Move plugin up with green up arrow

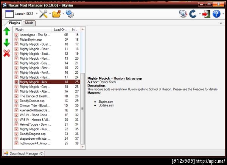pyautogui.click(x=7, y=31)
